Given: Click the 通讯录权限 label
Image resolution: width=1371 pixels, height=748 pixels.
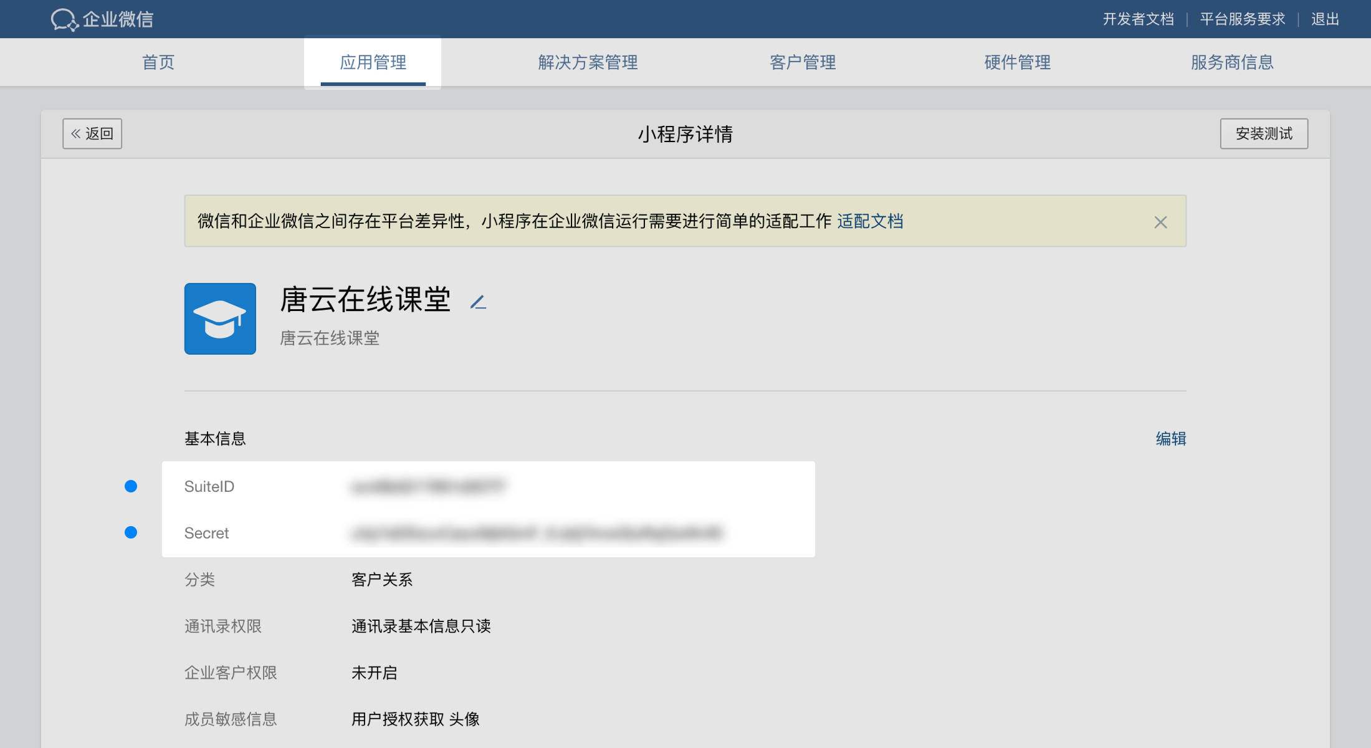Looking at the screenshot, I should (223, 626).
